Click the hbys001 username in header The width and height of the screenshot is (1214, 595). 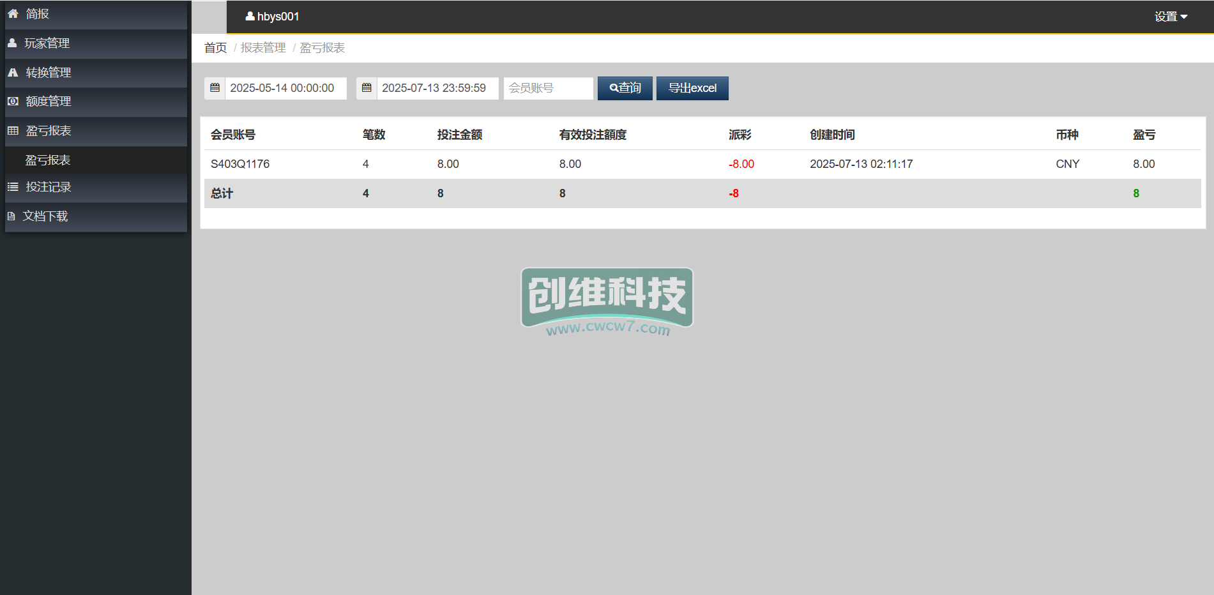pos(278,17)
